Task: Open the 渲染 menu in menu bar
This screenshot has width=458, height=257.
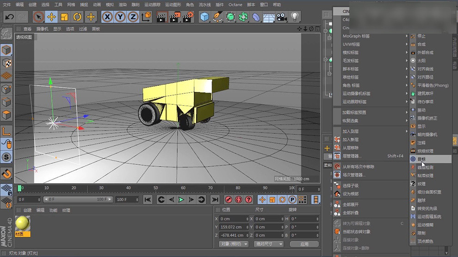Action: pyautogui.click(x=122, y=5)
